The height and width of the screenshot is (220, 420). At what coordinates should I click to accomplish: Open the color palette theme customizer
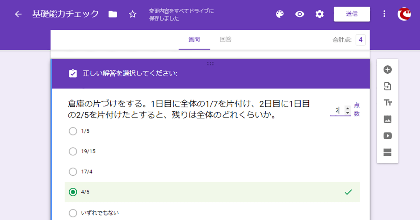pos(280,14)
